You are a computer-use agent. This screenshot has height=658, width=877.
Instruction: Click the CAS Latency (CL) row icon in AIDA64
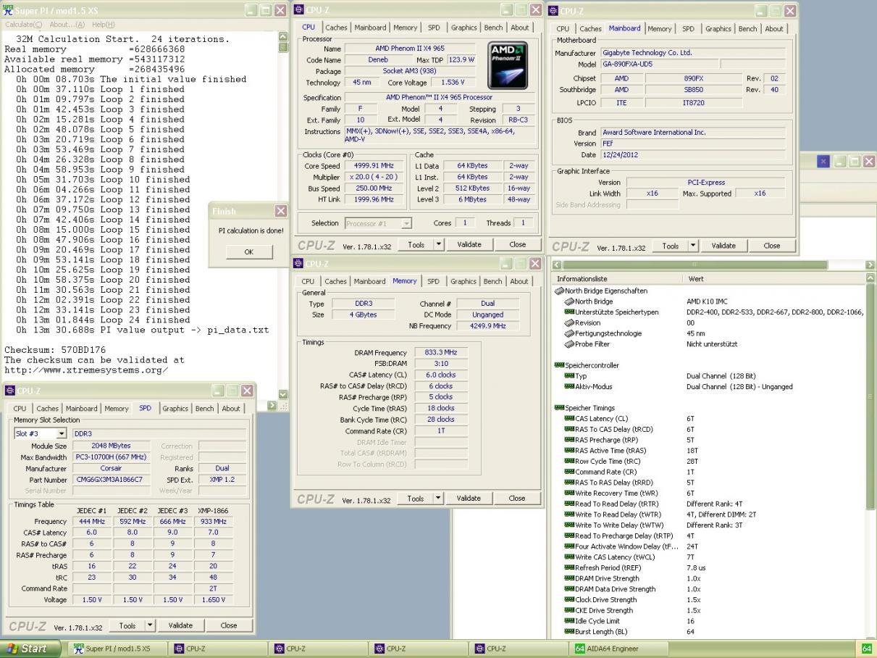569,418
